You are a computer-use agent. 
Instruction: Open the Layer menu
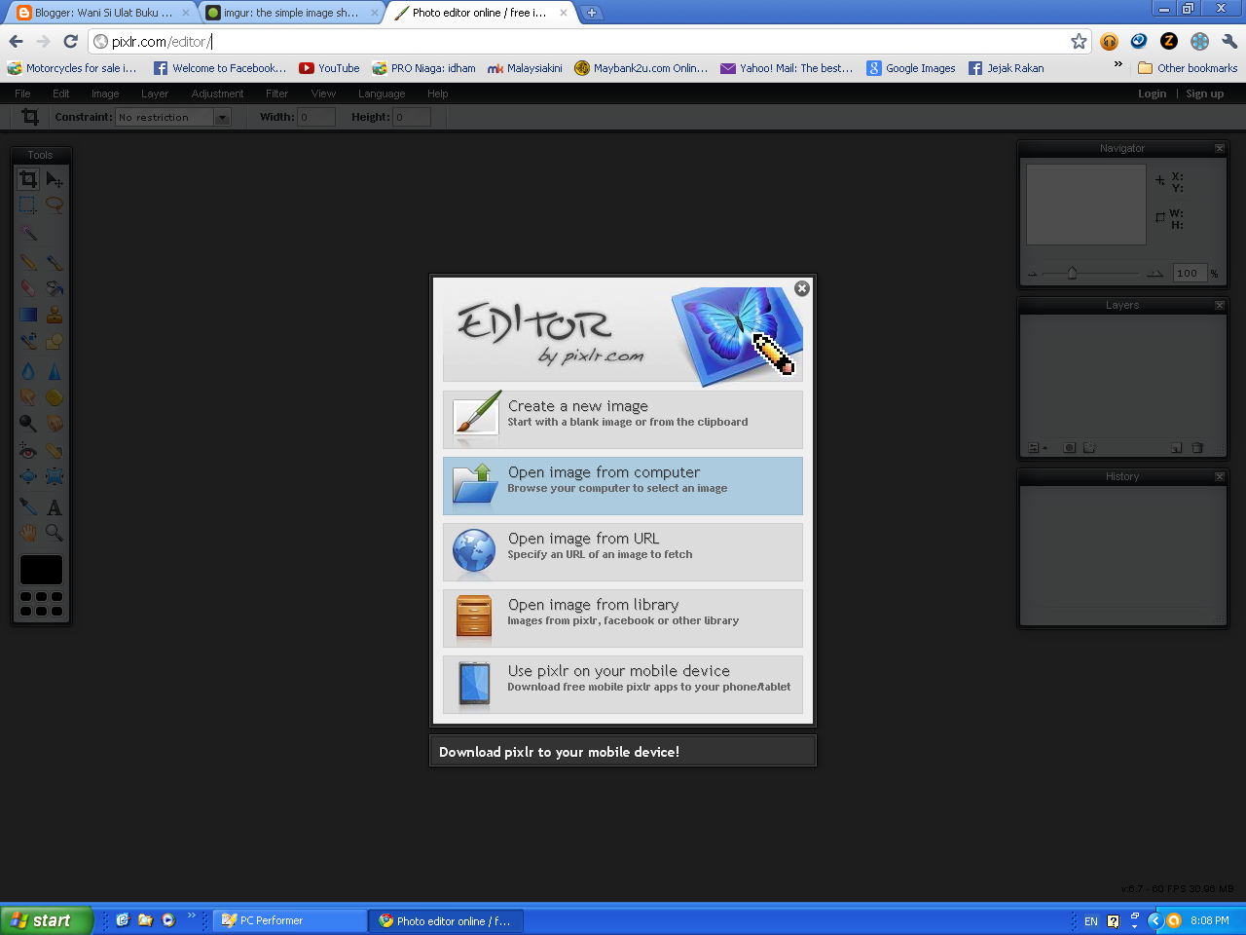tap(155, 93)
